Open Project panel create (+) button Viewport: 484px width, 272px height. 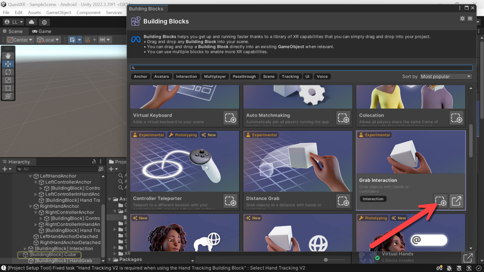coord(113,169)
